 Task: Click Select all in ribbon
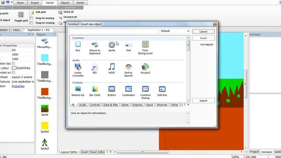tap(66, 12)
